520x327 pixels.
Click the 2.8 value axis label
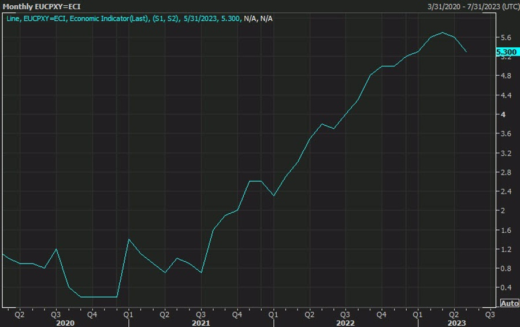[x=506, y=172]
